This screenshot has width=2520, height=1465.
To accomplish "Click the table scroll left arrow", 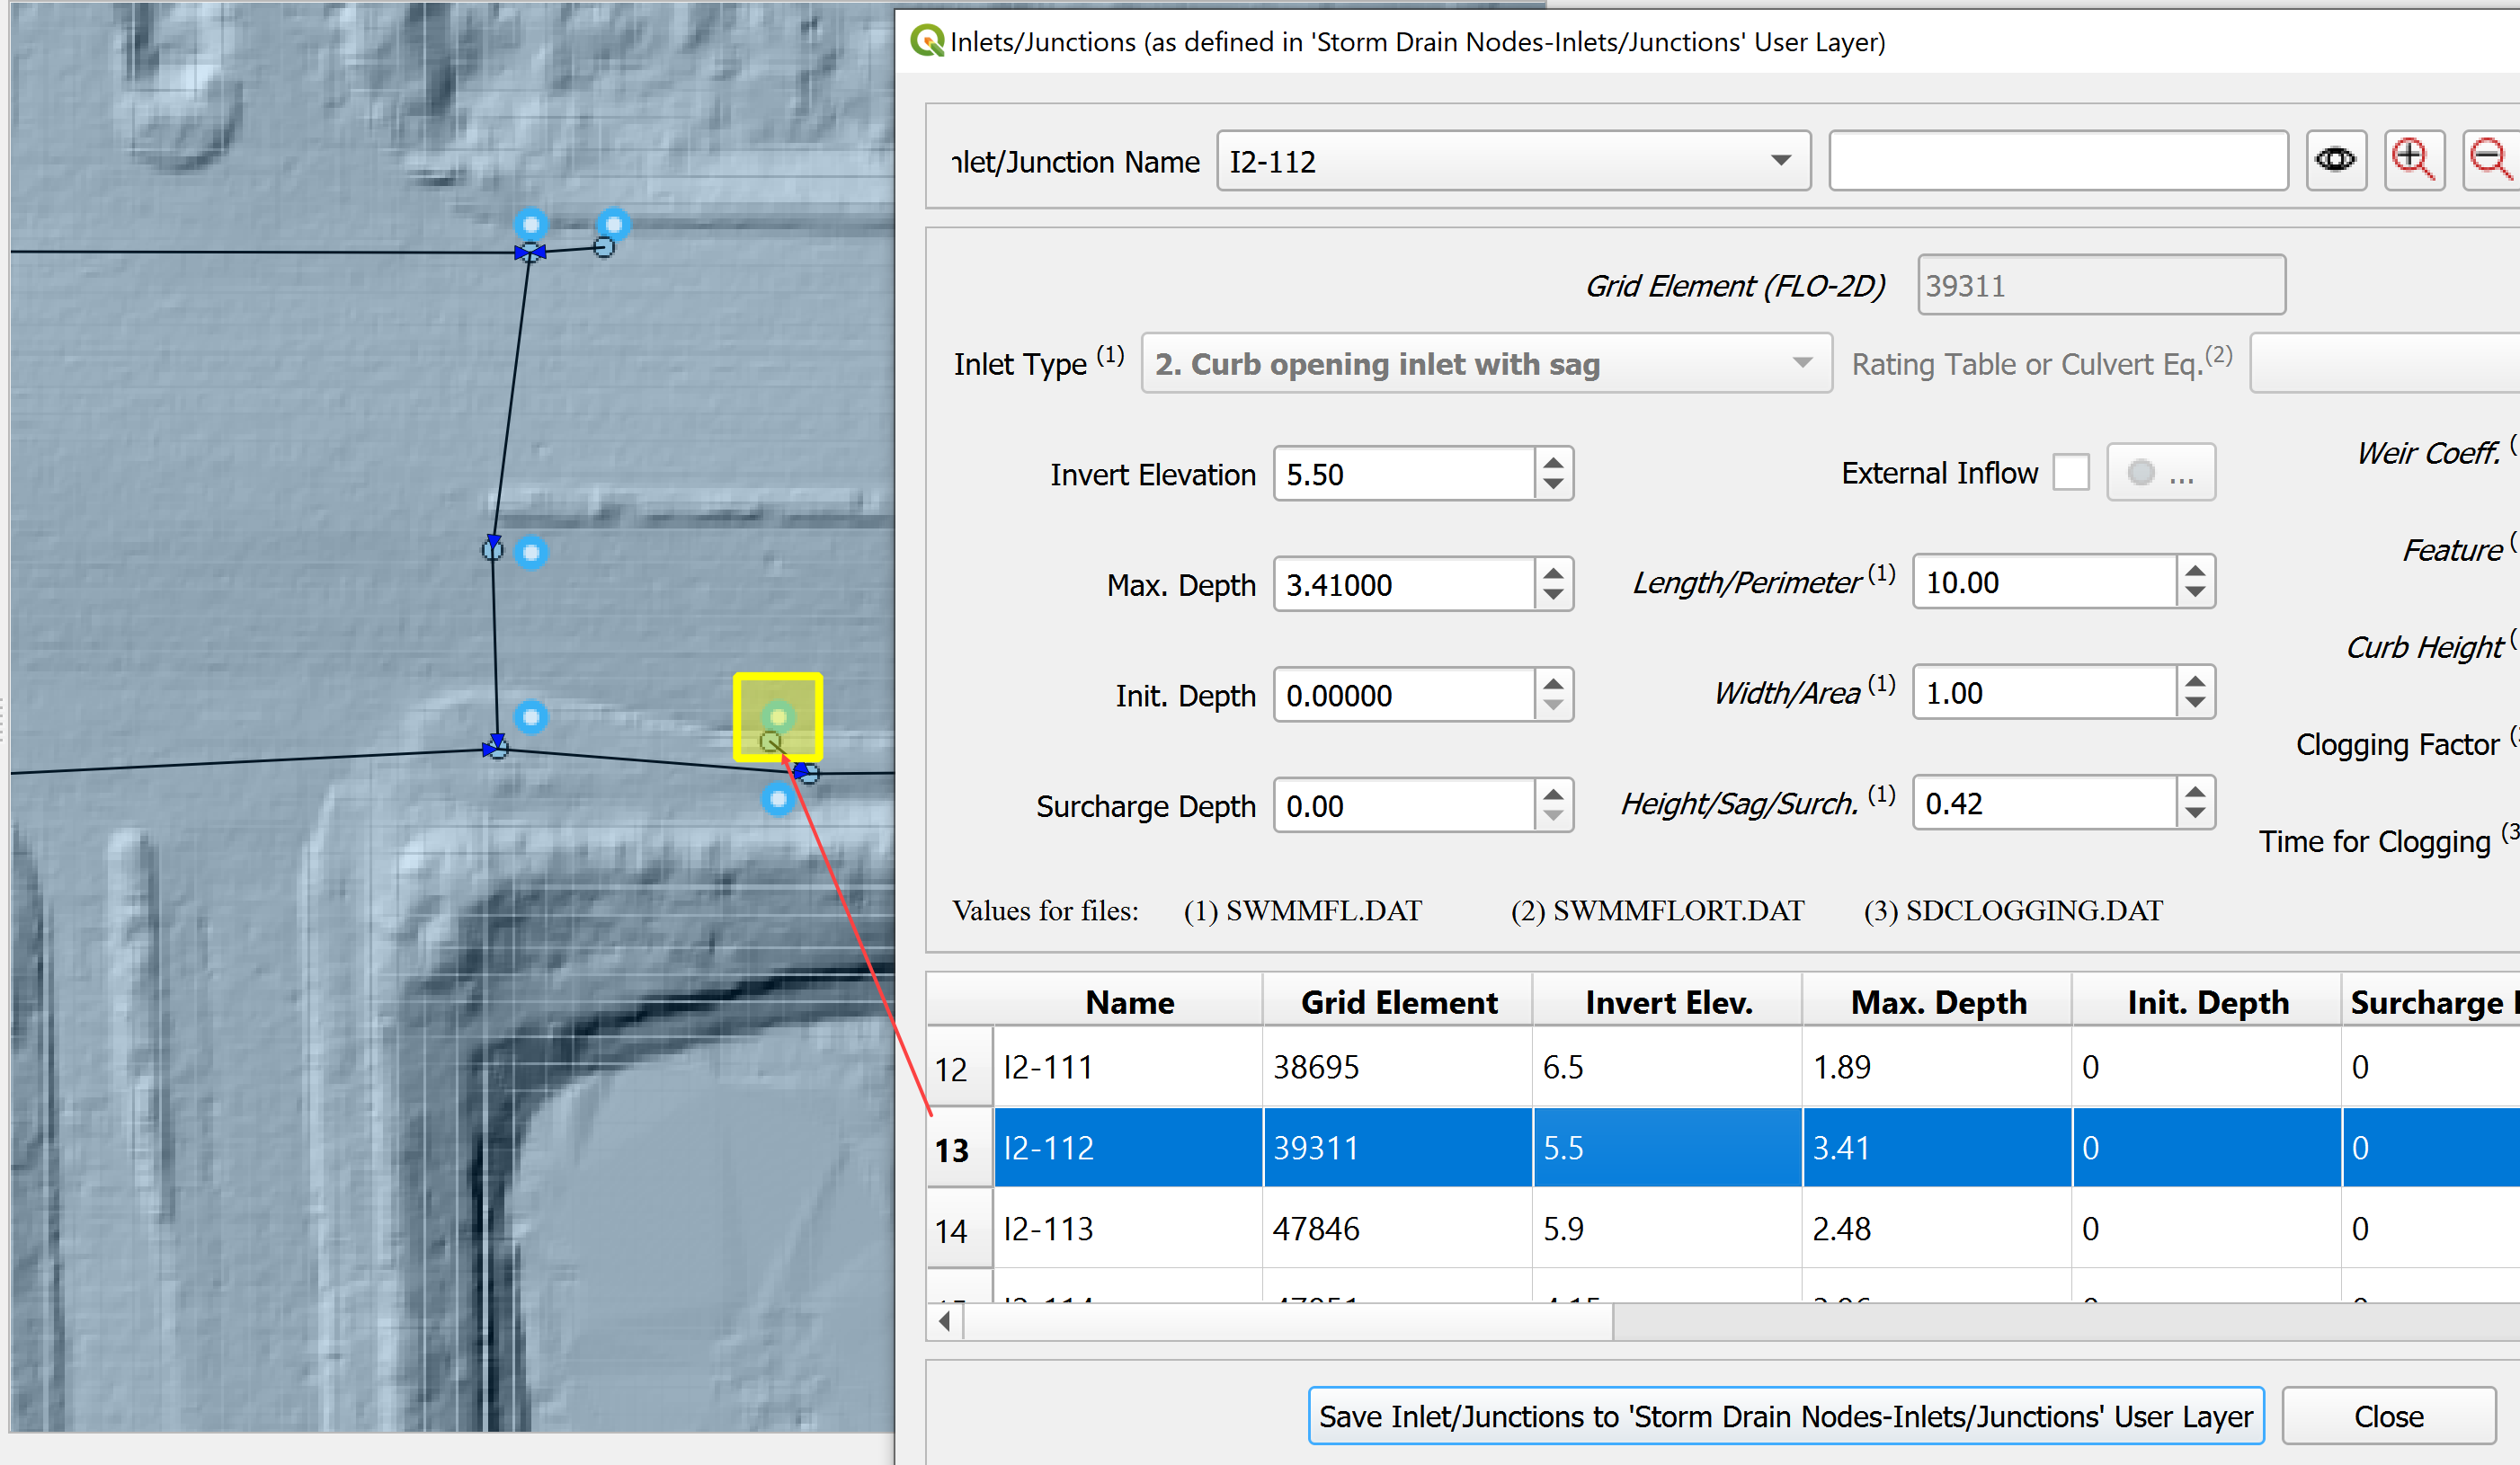I will click(945, 1322).
